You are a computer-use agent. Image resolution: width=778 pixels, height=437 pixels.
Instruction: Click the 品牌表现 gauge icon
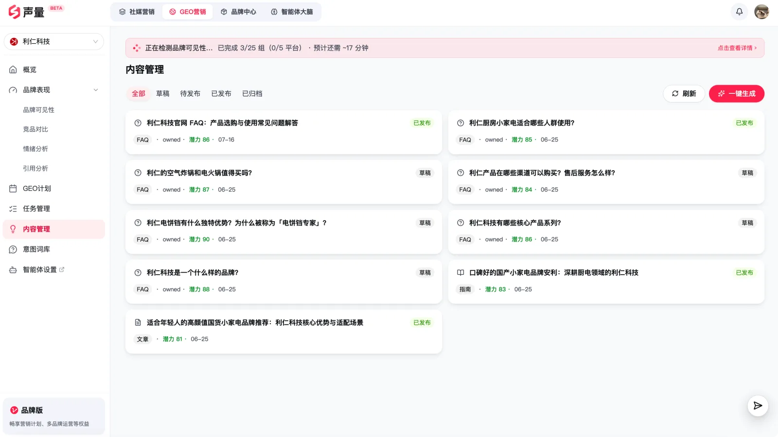point(13,90)
